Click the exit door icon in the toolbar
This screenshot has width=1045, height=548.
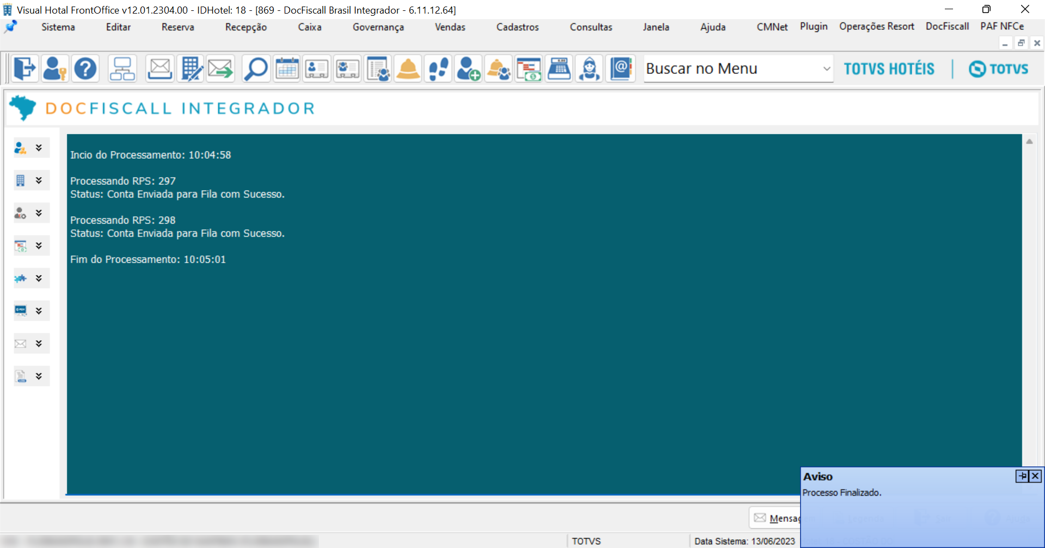coord(24,68)
